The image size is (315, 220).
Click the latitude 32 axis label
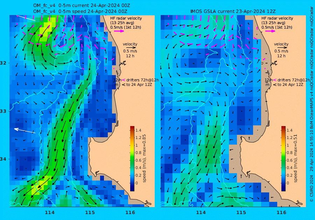3,63
